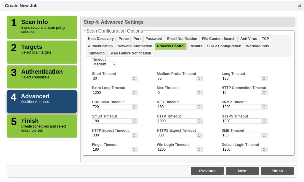This screenshot has height=182, width=304.
Task: Close the Create New Job dialog
Action: click(299, 6)
